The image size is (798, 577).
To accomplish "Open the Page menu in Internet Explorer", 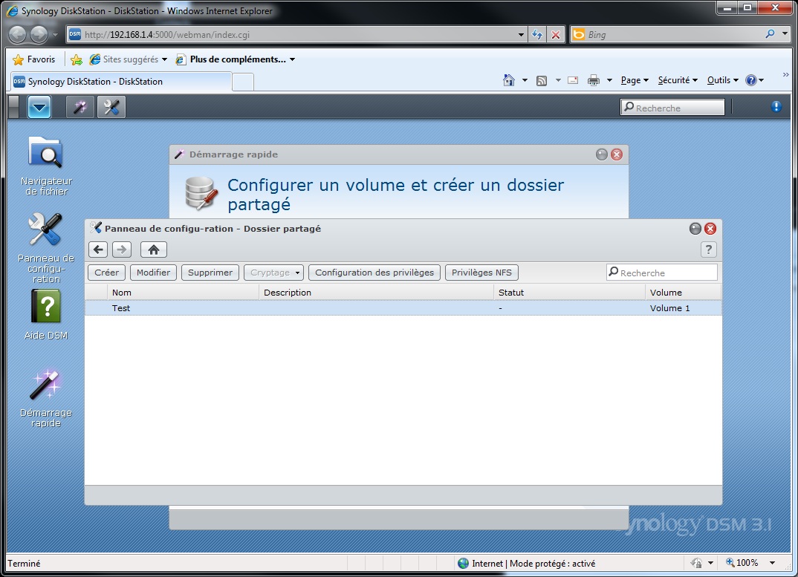I will coord(635,80).
